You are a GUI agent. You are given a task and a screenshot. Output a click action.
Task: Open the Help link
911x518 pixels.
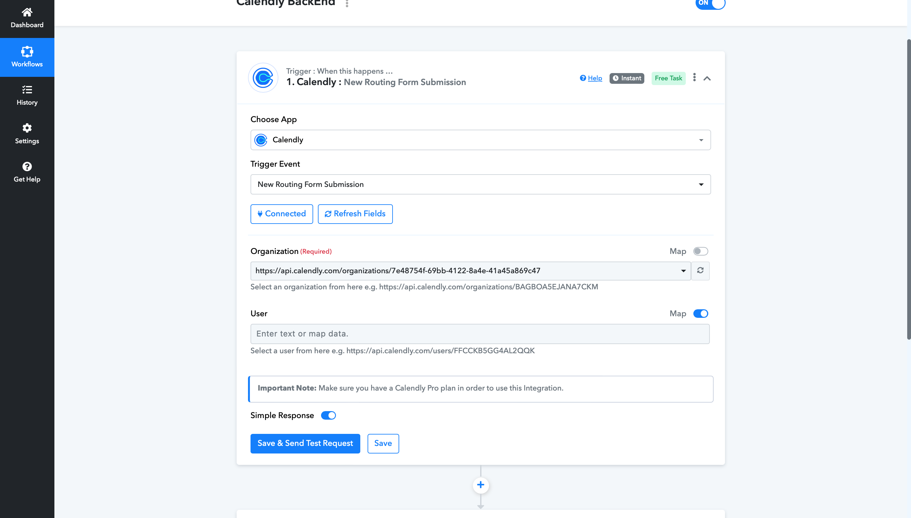coord(591,78)
